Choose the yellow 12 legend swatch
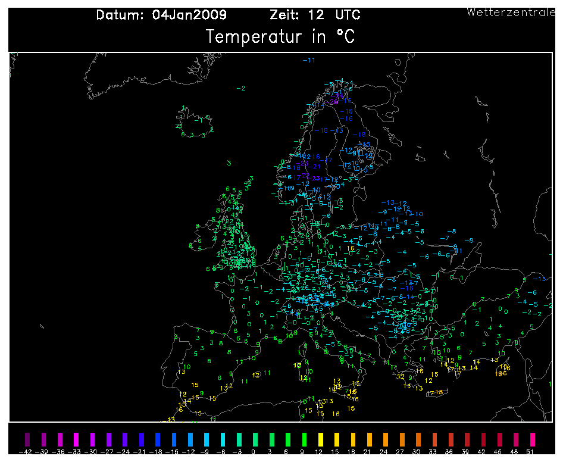 pos(321,440)
